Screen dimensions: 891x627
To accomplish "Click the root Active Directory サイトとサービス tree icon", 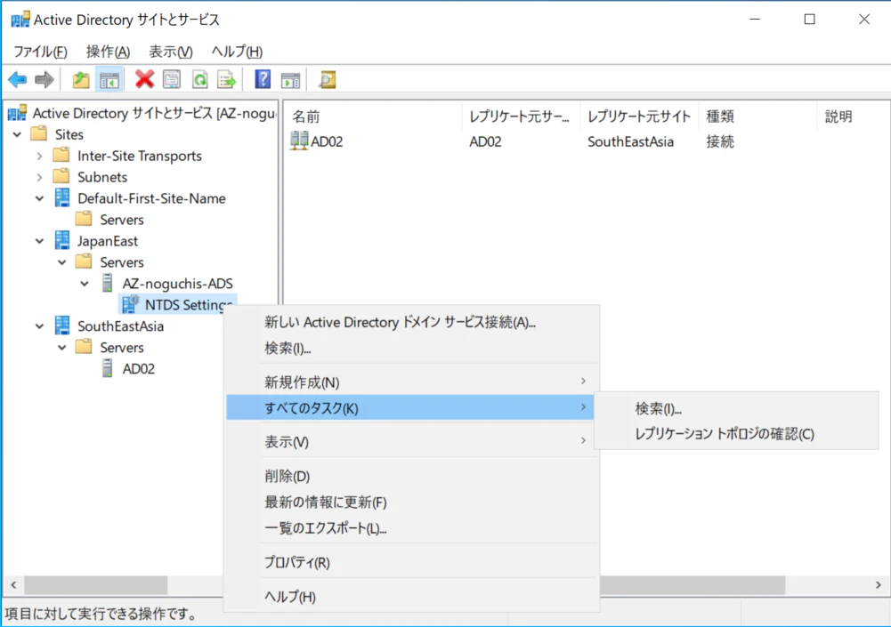I will point(17,112).
